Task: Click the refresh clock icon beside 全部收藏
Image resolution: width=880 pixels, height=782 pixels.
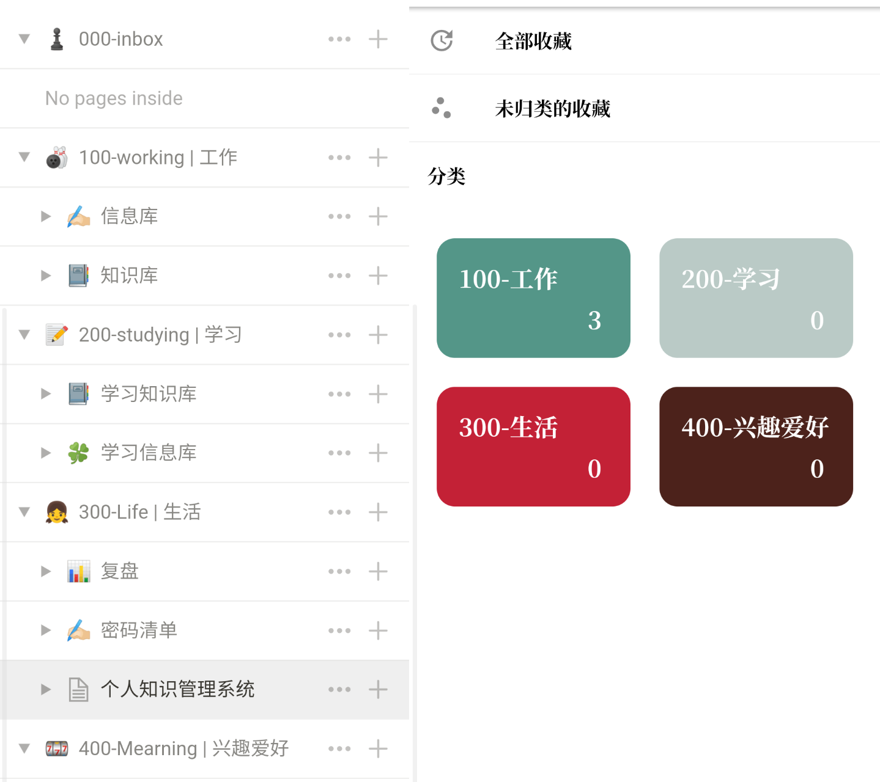Action: pyautogui.click(x=442, y=41)
